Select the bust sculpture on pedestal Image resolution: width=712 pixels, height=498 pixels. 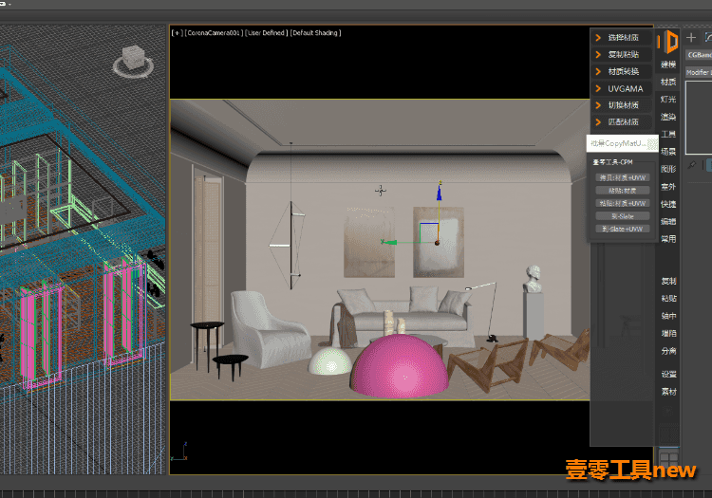[534, 279]
